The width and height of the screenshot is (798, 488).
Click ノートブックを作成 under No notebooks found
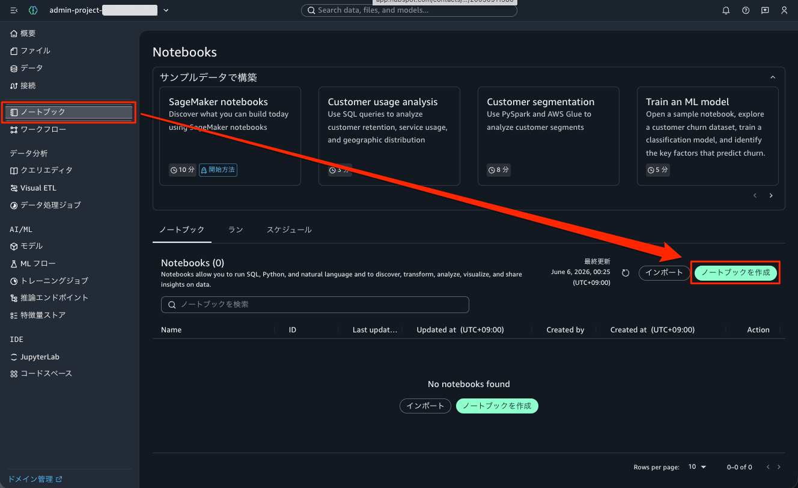pos(498,406)
